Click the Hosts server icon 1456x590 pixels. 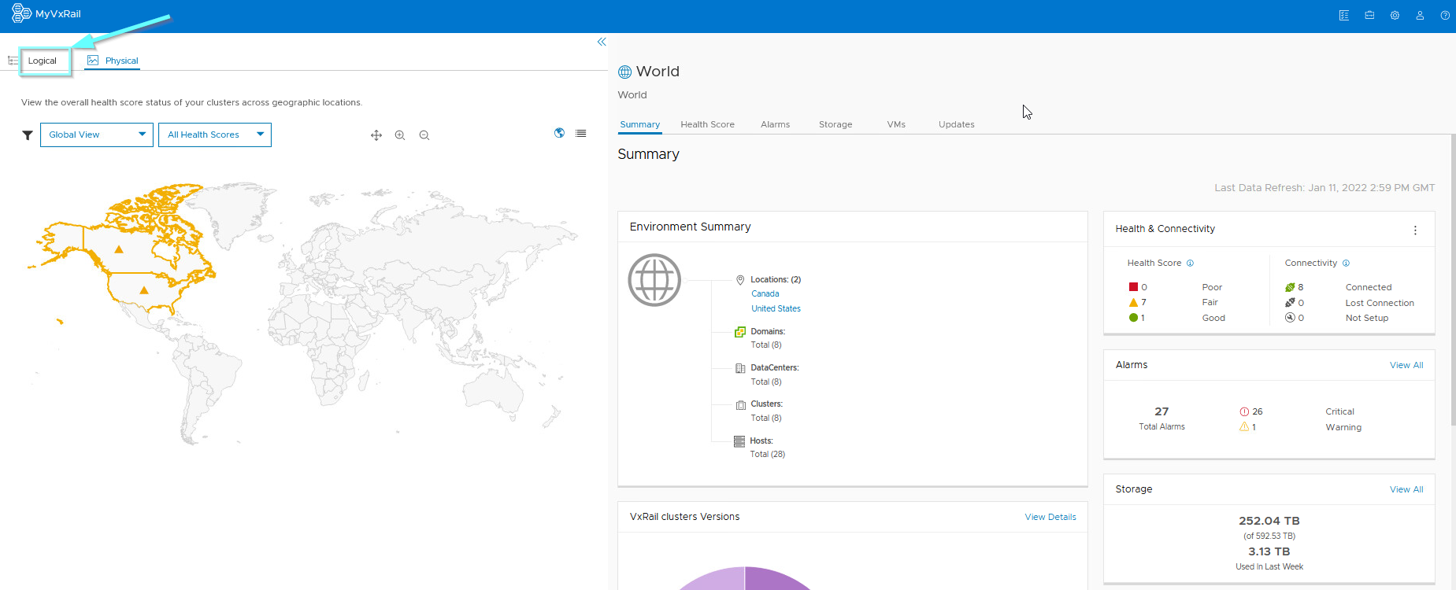click(739, 441)
